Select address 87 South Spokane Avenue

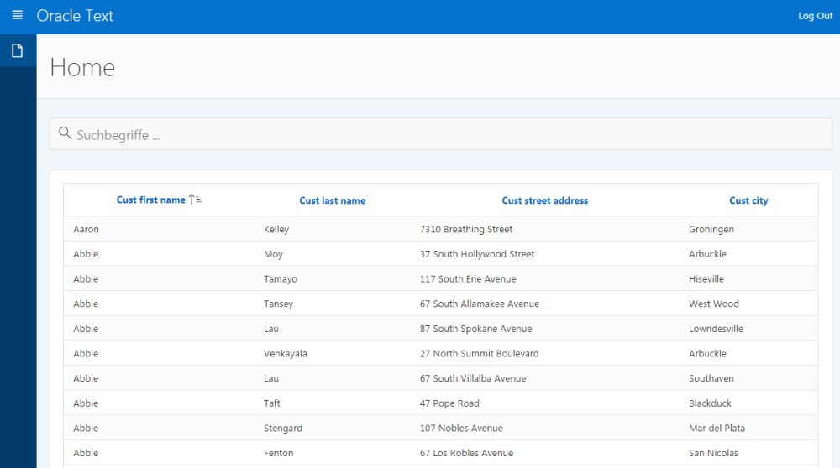[475, 329]
